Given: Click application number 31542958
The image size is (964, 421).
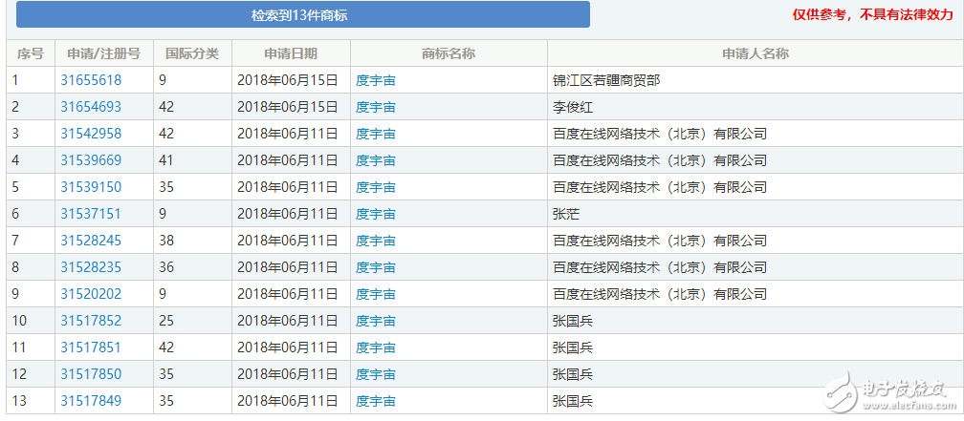Looking at the screenshot, I should coord(91,134).
